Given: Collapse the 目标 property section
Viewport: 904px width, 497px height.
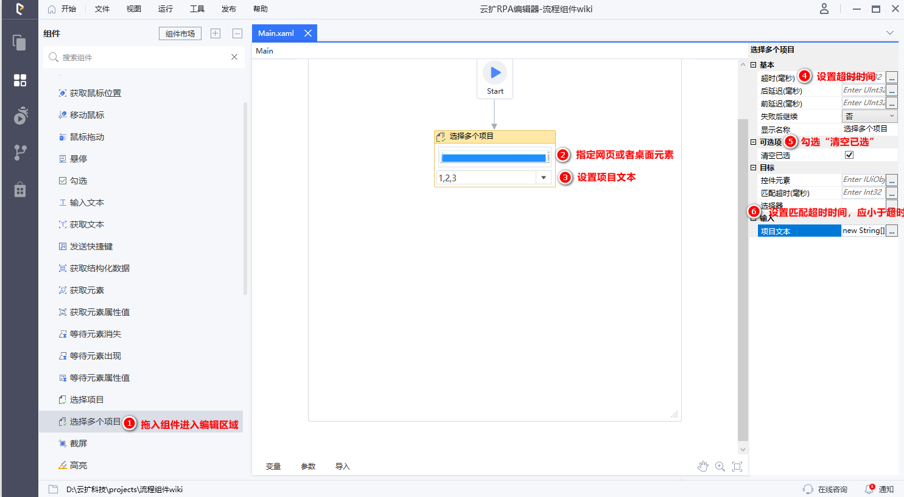Looking at the screenshot, I should [x=753, y=167].
